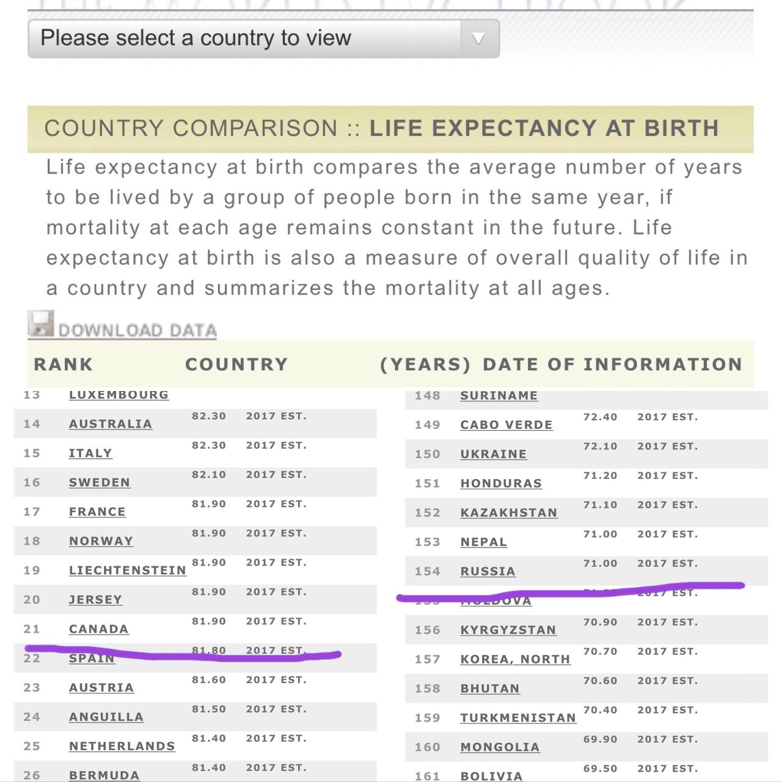Click the Anguilla country link

pyautogui.click(x=106, y=717)
